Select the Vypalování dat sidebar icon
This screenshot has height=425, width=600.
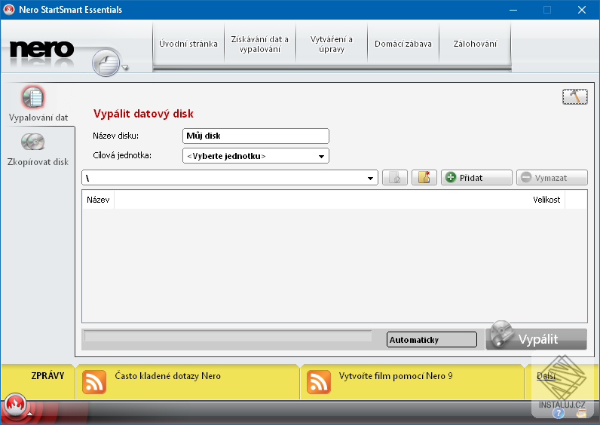[x=34, y=97]
